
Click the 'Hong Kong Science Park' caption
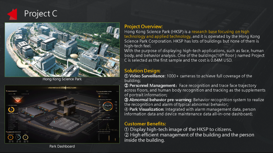[x=62, y=79]
